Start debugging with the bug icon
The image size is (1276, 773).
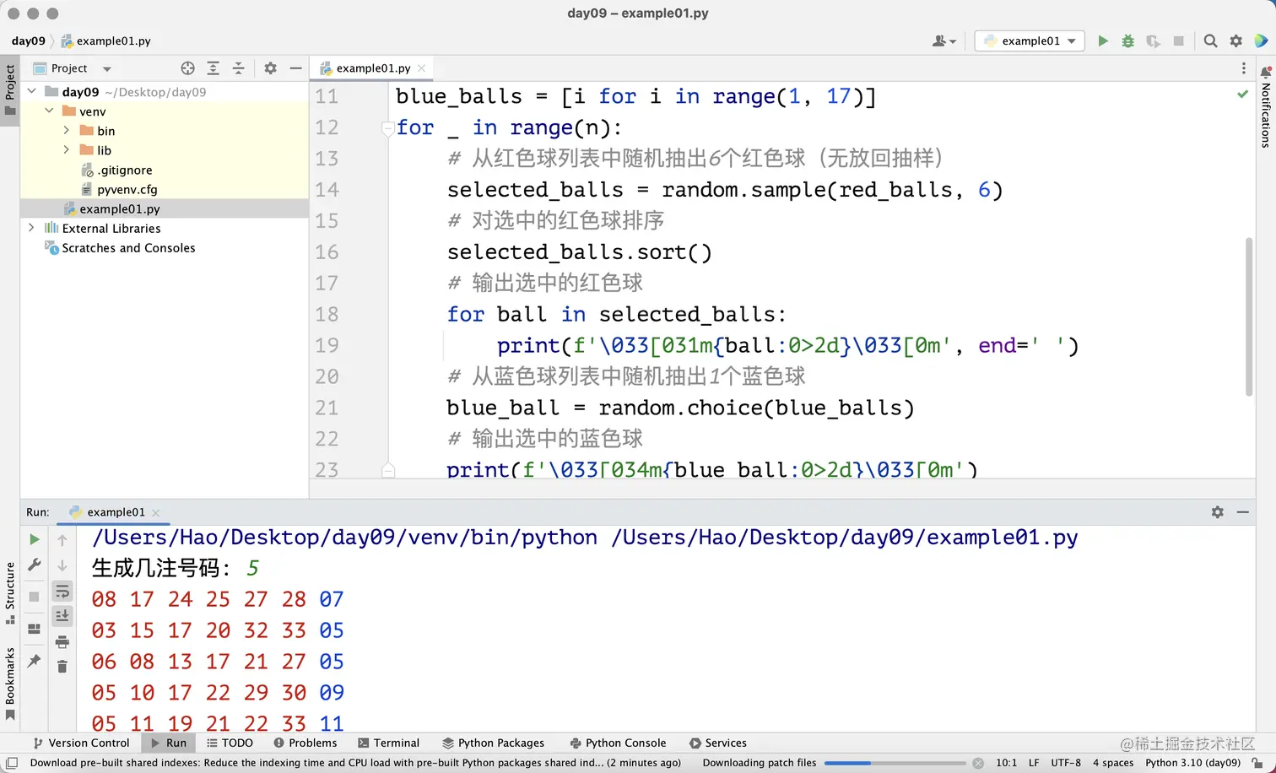click(1128, 40)
